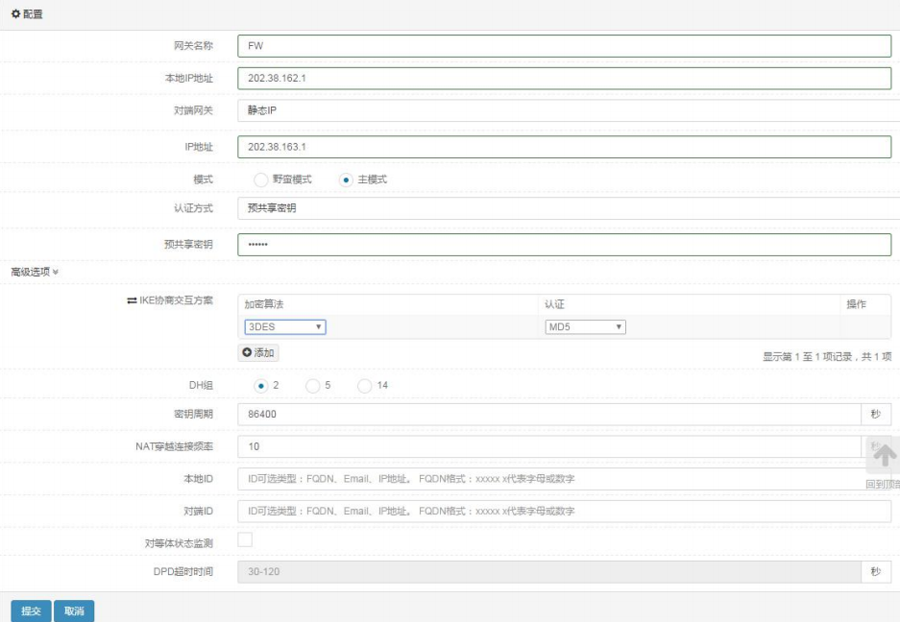The image size is (900, 622).
Task: Choose DH组 option 5
Action: (313, 386)
